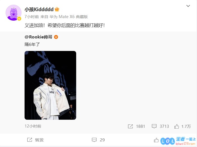Enlarge the jacket photo thumbnail
Screen dimensions: 197x147
click(51, 85)
